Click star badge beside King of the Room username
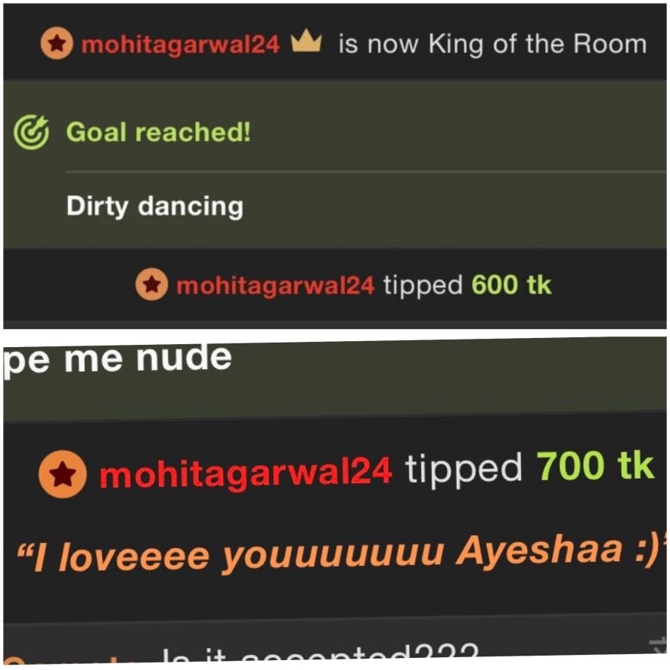 [57, 43]
